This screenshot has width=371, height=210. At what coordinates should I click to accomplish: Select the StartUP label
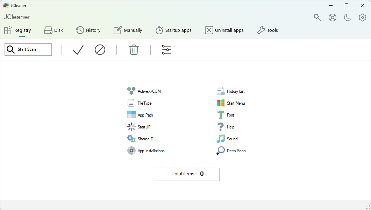point(144,127)
